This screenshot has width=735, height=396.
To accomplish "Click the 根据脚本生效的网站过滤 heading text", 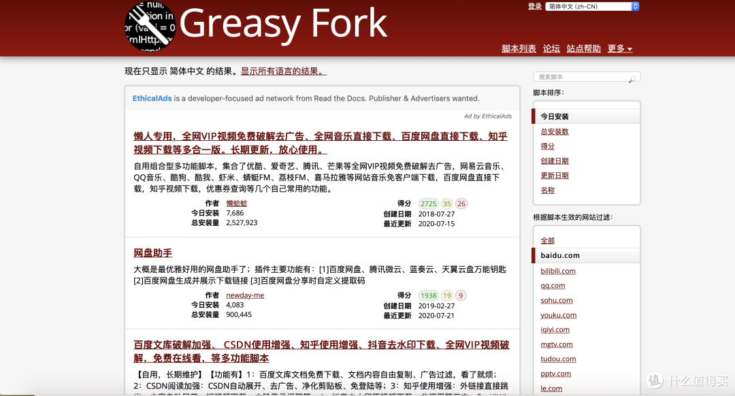I will point(573,218).
